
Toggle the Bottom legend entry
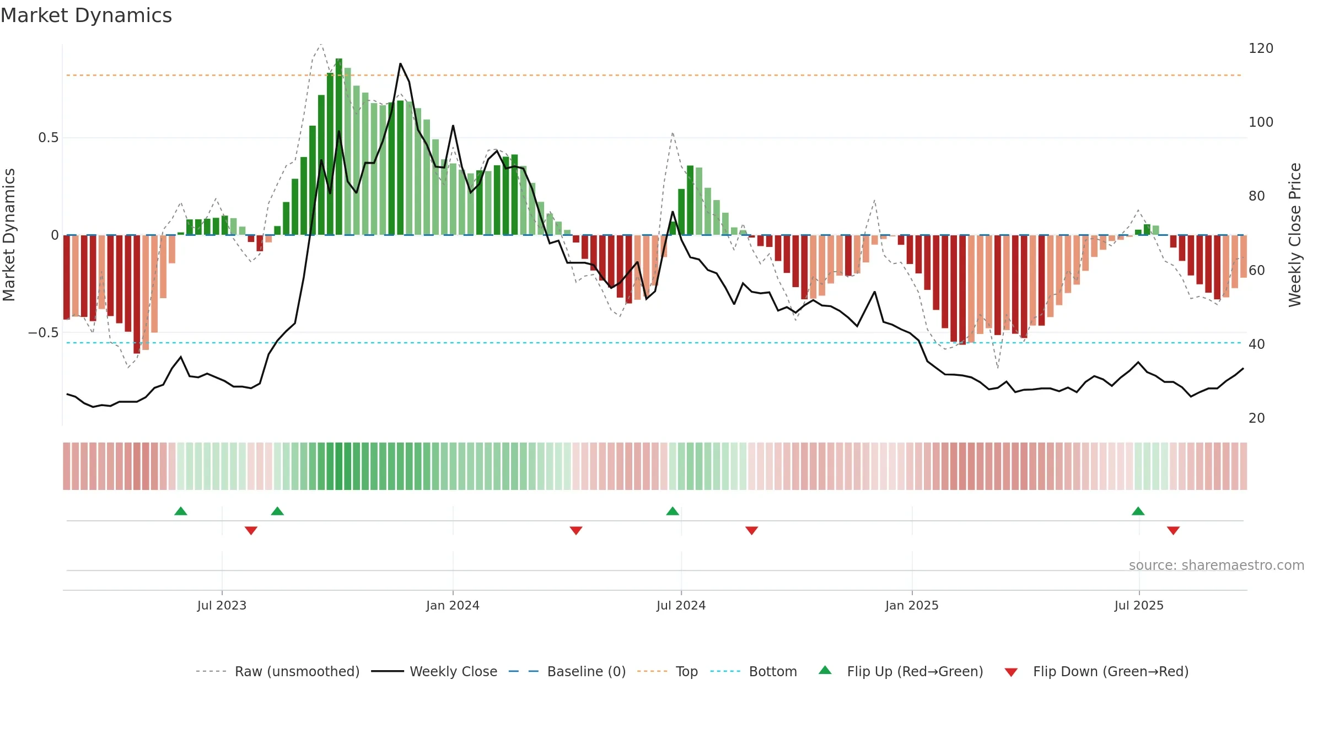[754, 671]
